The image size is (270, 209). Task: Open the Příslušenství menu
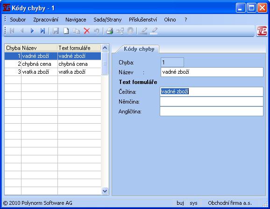143,20
